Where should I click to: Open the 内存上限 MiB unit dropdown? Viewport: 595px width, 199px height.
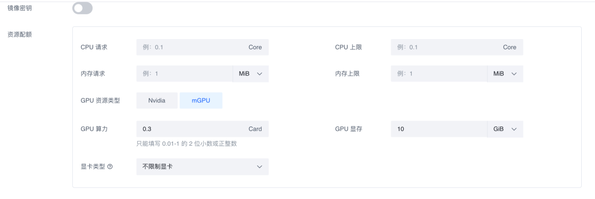point(505,74)
